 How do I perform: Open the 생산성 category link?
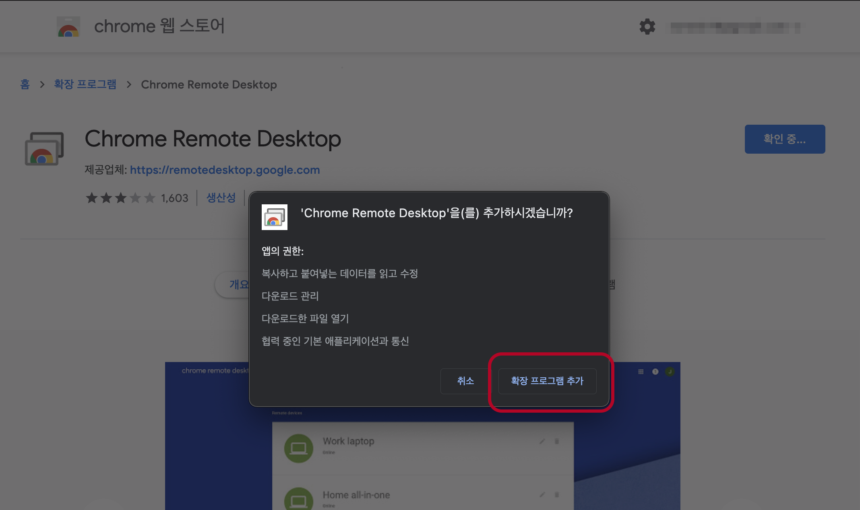(x=221, y=198)
